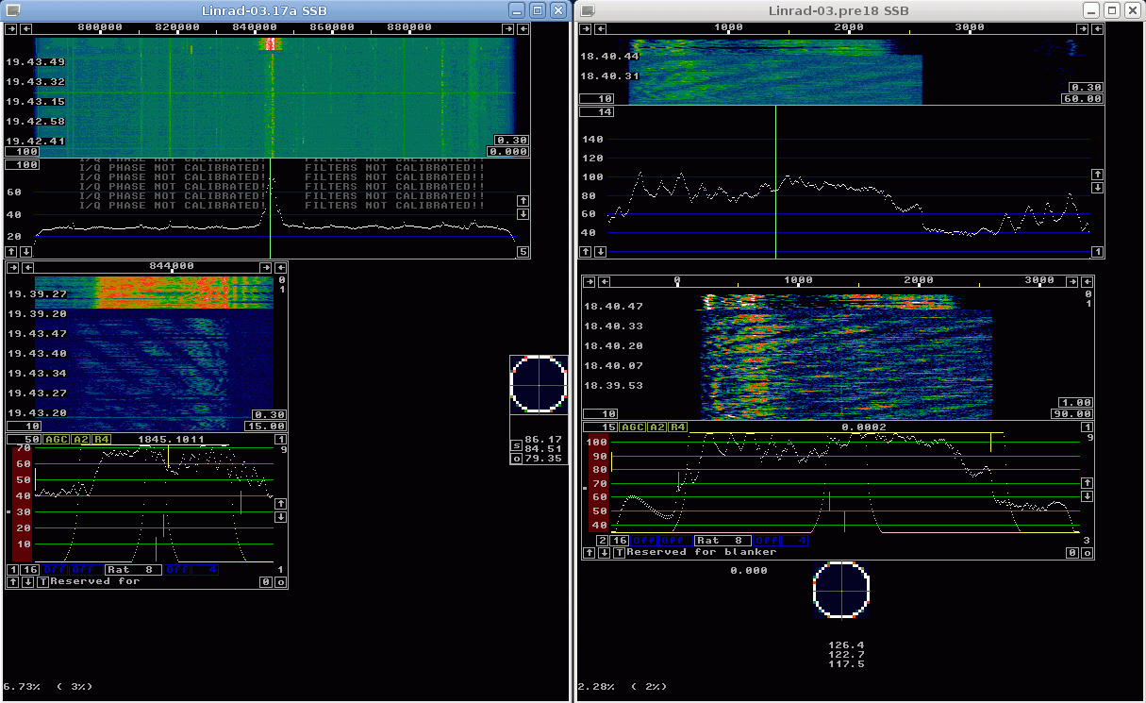Click '16' box in Linrad-03.pre18 baseband bottom row
Screen dimensions: 1146x703
click(620, 540)
